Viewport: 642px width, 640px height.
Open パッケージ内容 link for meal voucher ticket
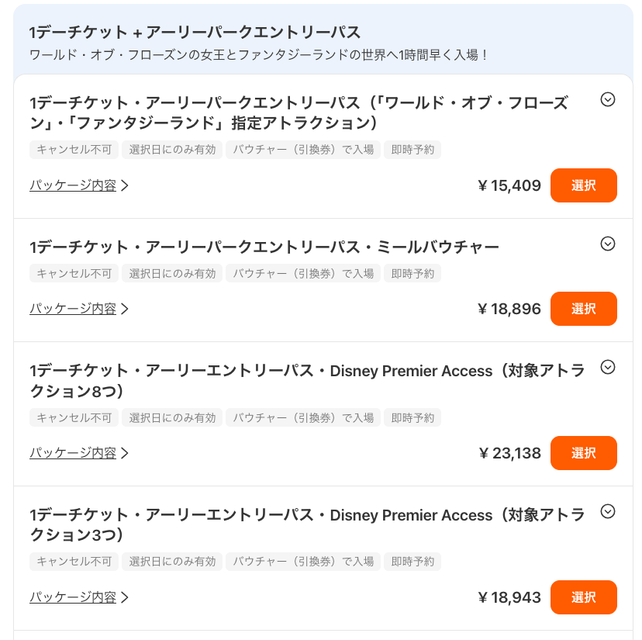(78, 309)
